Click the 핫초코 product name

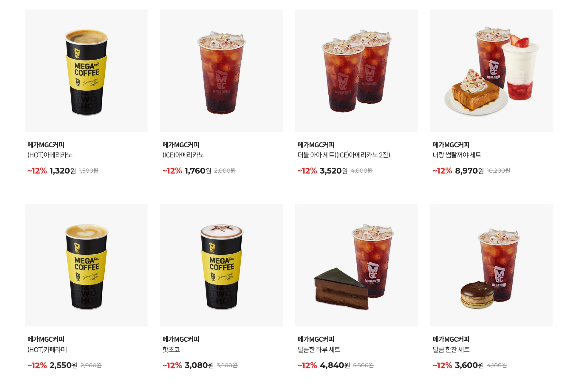(171, 349)
